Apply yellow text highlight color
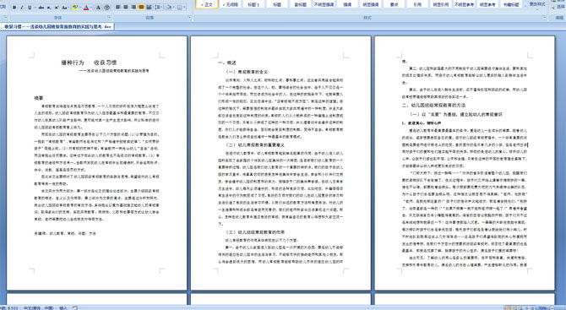 pos(75,8)
